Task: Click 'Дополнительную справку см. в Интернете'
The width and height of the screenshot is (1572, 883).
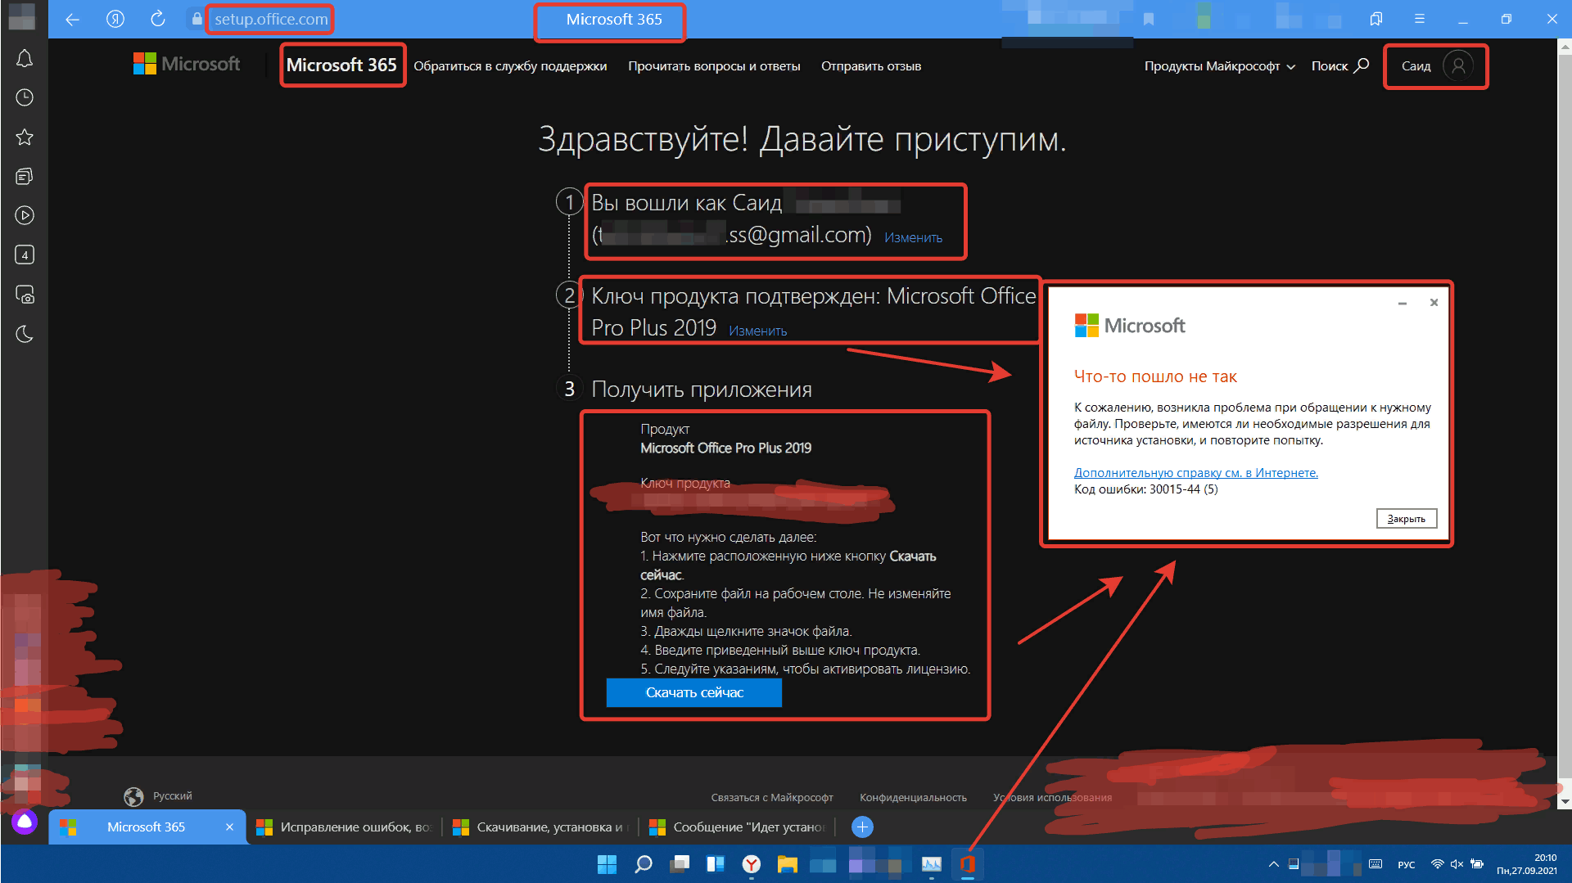Action: pos(1195,472)
